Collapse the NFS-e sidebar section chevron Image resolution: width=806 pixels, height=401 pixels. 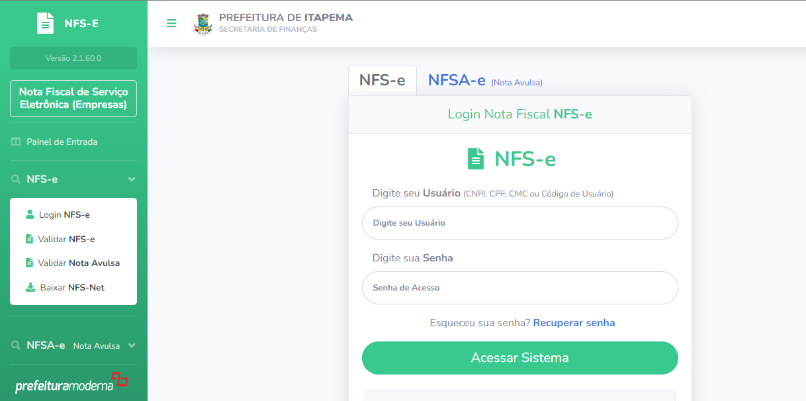click(x=132, y=179)
